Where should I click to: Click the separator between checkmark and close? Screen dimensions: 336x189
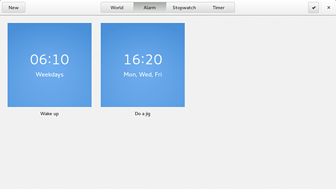(x=321, y=8)
